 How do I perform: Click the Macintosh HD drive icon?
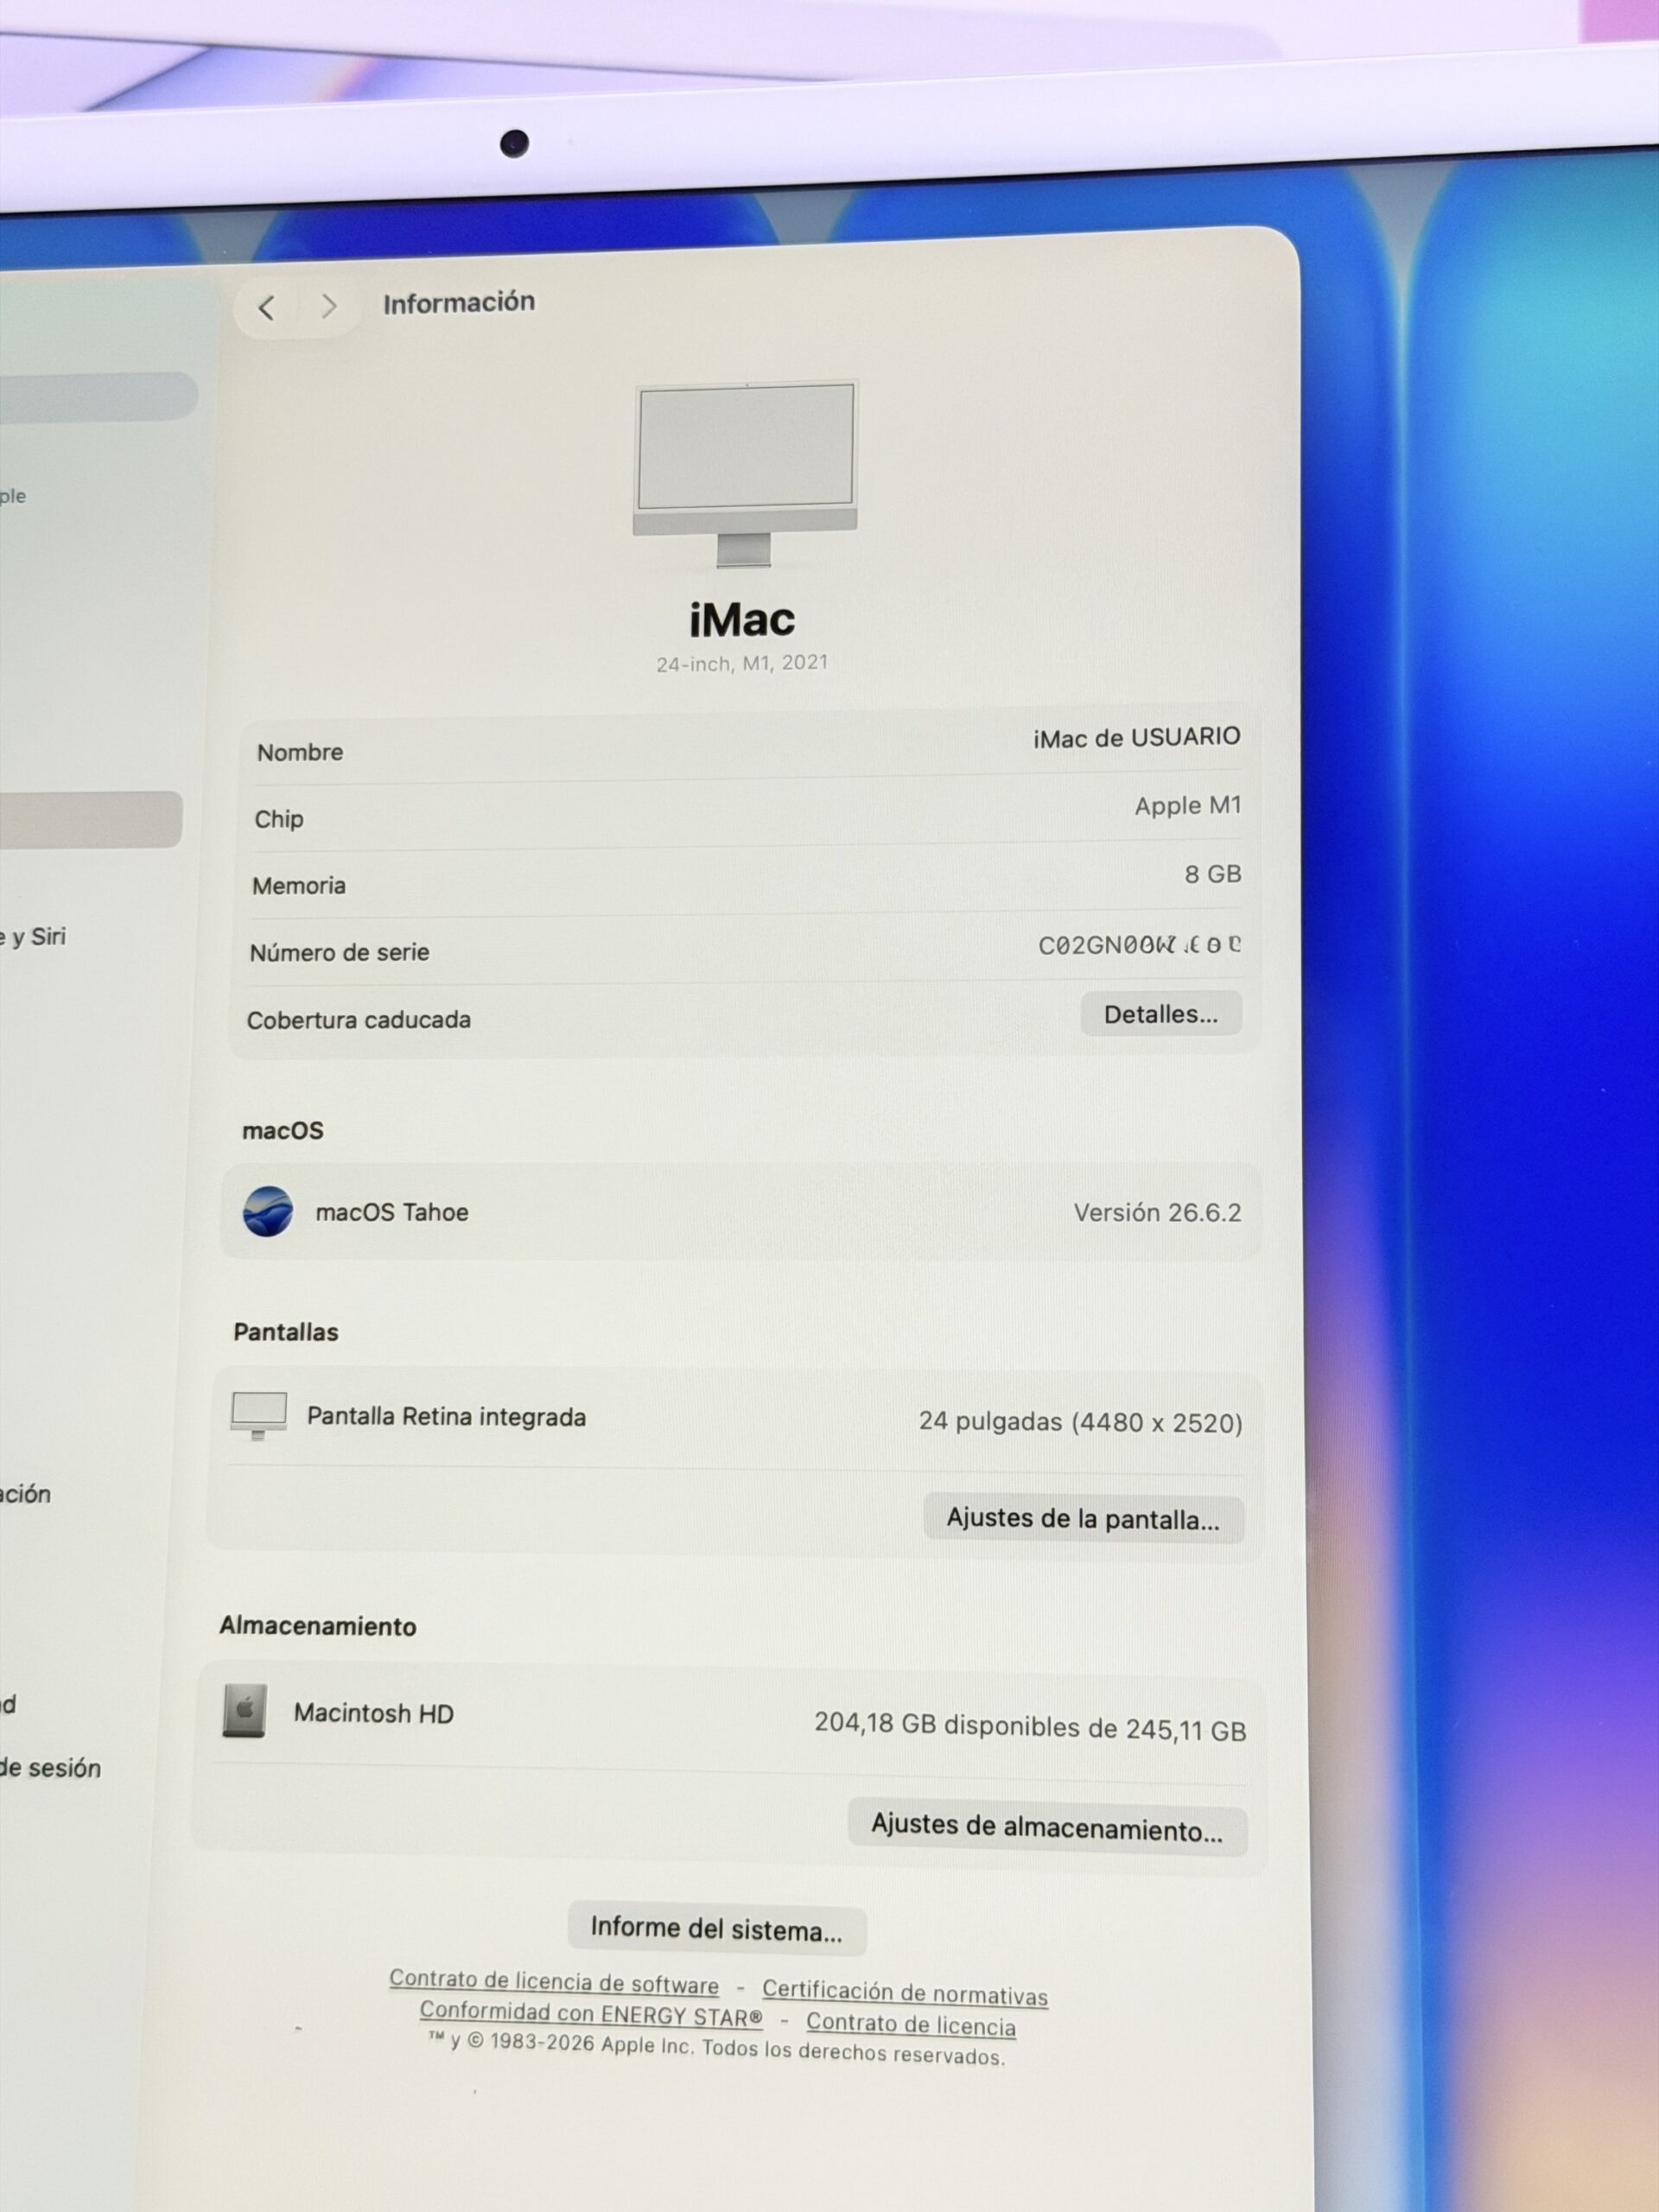[x=244, y=1711]
